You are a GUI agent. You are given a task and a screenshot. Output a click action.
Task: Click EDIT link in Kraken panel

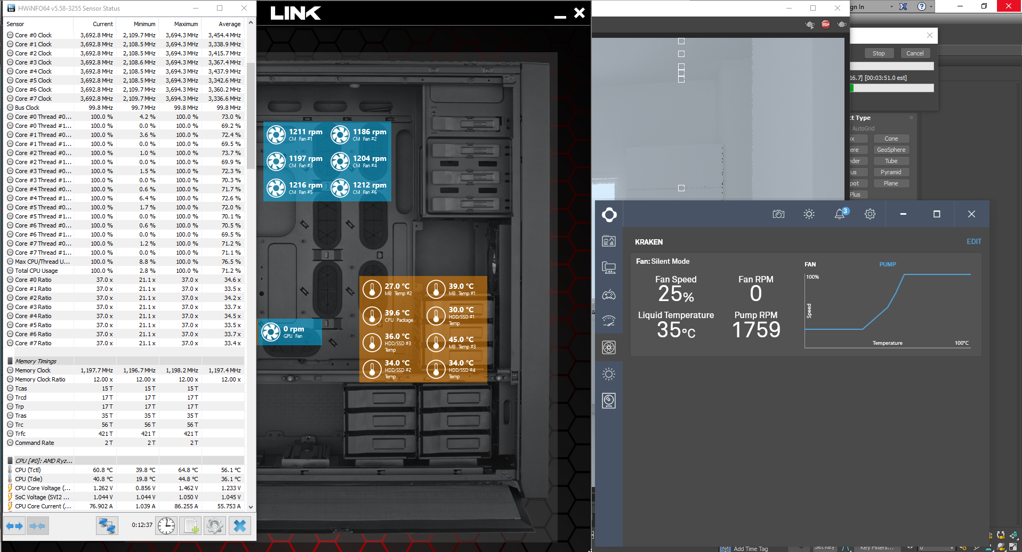pyautogui.click(x=974, y=241)
